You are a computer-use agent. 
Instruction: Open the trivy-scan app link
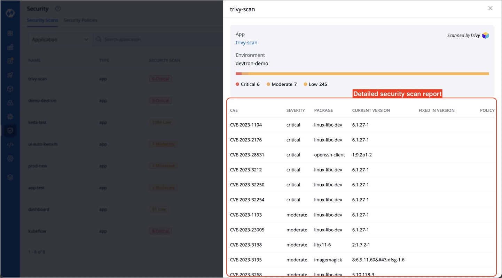tap(246, 43)
